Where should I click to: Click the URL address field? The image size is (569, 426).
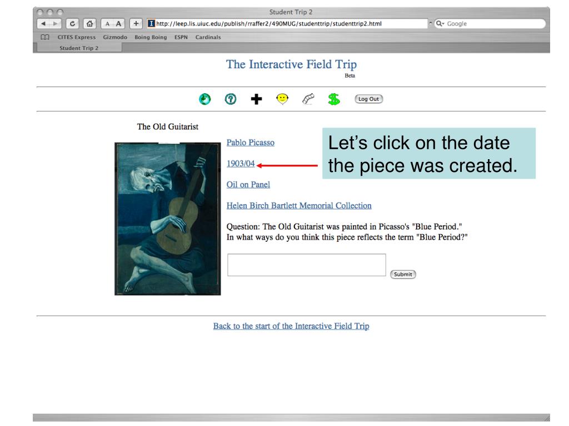pos(287,23)
